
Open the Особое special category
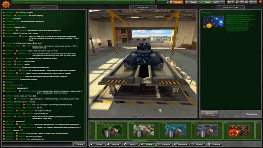(198, 144)
